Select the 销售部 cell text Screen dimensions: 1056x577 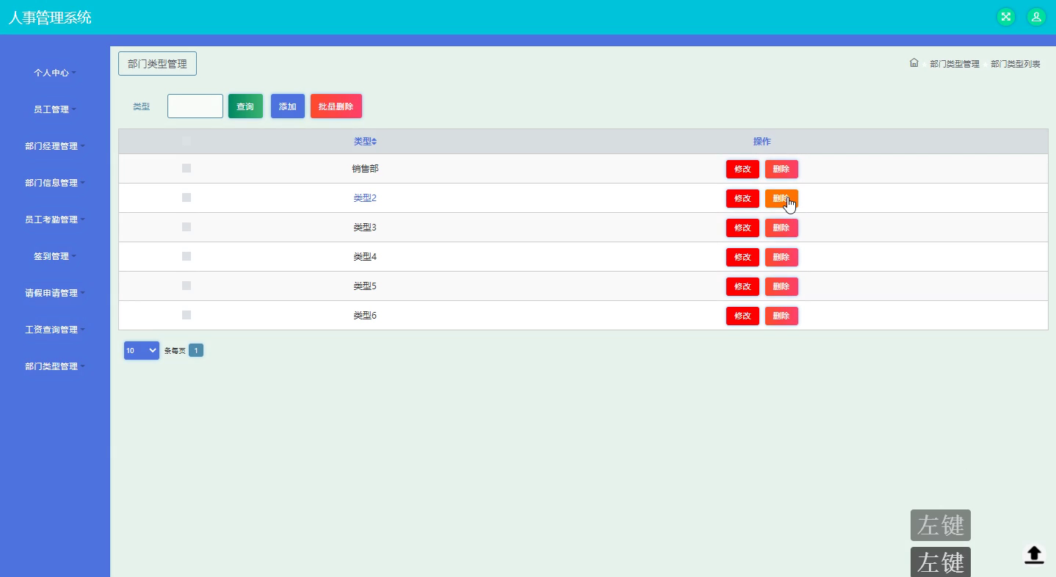coord(365,168)
